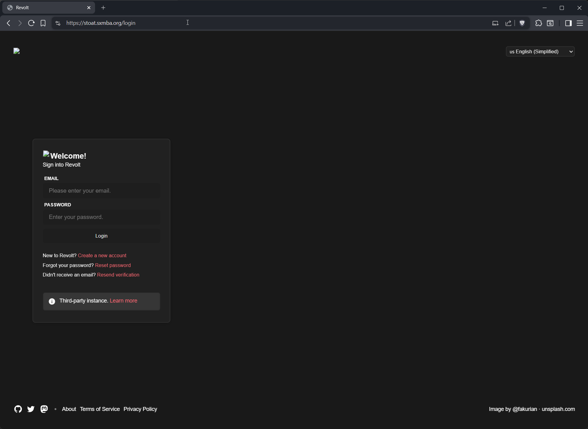Close the browser window
This screenshot has width=588, height=429.
pos(579,8)
